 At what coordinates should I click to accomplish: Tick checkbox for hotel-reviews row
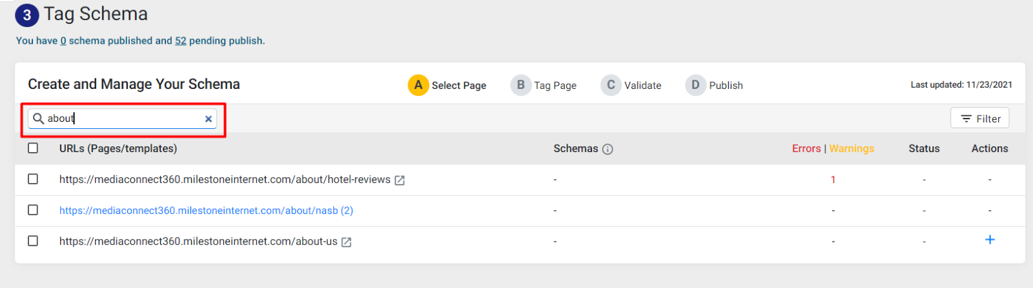coord(33,179)
